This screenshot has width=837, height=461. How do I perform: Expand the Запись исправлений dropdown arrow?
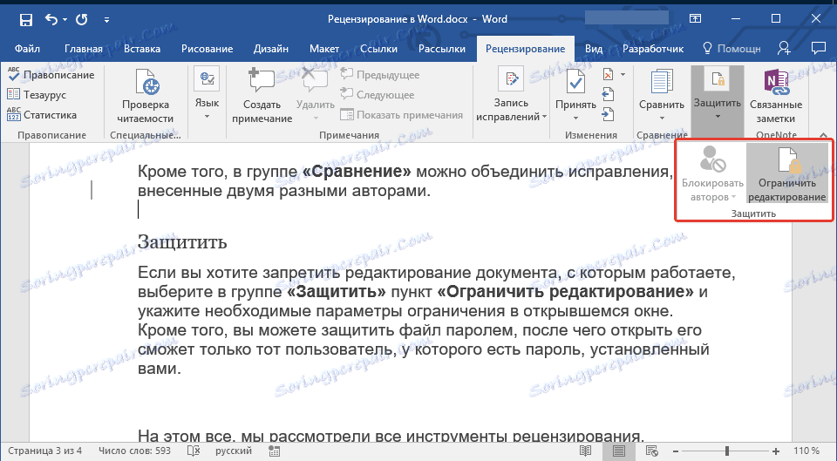click(544, 117)
